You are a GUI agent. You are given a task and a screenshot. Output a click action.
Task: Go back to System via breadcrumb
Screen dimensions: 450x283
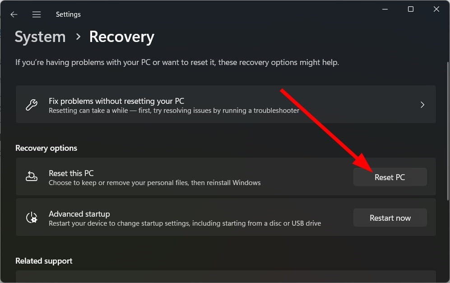pyautogui.click(x=40, y=37)
